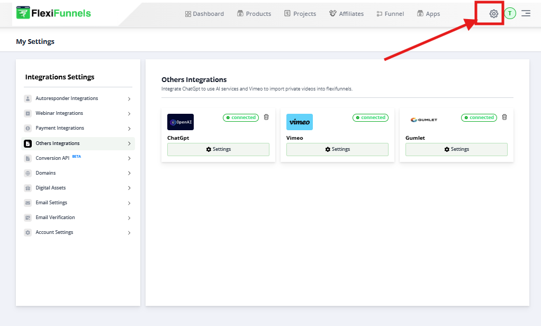Click the Gumlet logo thumbnail
This screenshot has height=326, width=541.
point(423,120)
